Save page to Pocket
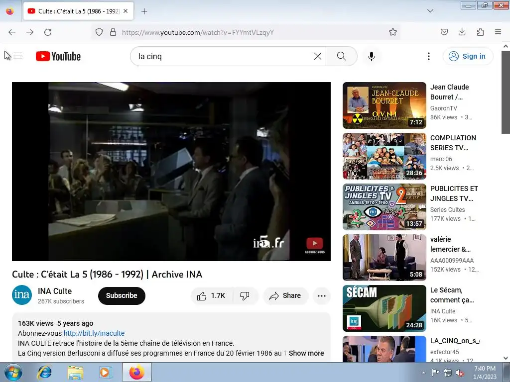 pos(444,32)
